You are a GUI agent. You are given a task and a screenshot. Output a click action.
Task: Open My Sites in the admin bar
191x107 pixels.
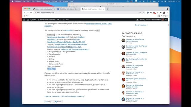[31, 20]
